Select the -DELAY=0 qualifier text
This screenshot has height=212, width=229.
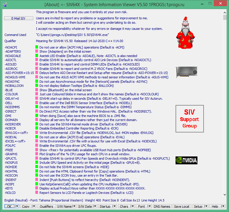click(12, 99)
